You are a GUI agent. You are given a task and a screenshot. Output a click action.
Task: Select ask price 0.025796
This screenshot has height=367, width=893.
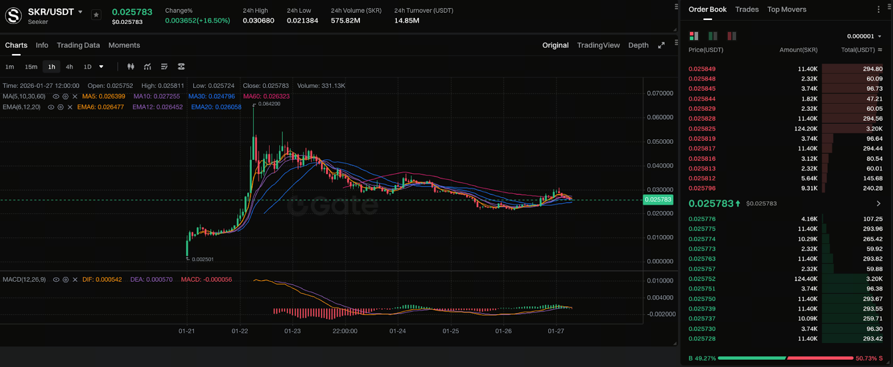pos(702,188)
